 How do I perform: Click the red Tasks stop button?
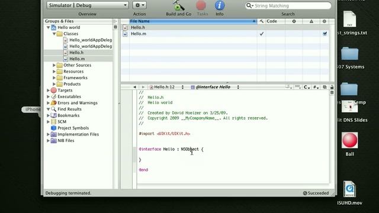pos(201,5)
